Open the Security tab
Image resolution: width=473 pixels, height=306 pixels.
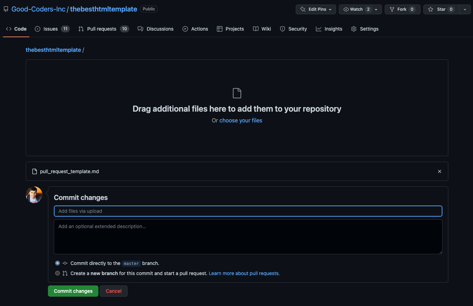[x=293, y=29]
